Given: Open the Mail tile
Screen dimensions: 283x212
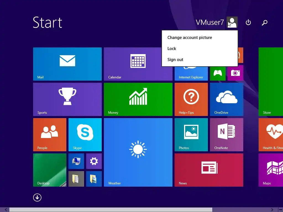Looking at the screenshot, I should (x=67, y=64).
